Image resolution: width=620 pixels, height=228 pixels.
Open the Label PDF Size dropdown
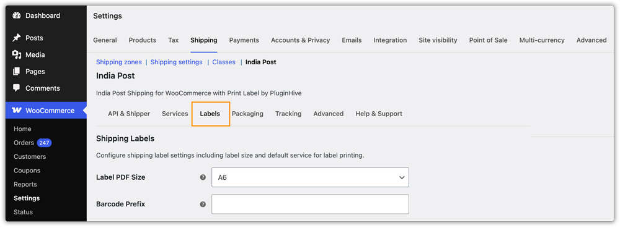310,177
